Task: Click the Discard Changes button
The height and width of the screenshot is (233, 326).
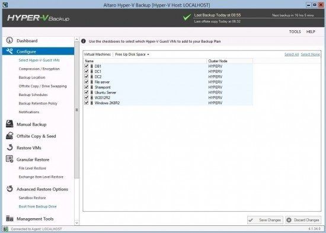Action: click(x=303, y=220)
